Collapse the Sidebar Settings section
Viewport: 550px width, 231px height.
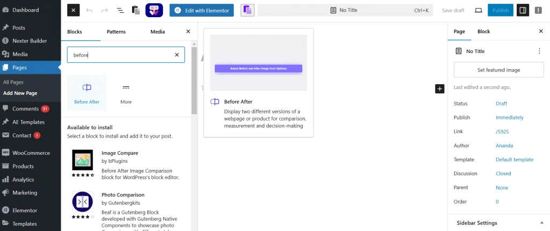(x=541, y=223)
